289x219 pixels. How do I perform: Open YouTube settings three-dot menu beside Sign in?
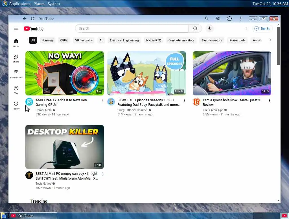tap(246, 28)
